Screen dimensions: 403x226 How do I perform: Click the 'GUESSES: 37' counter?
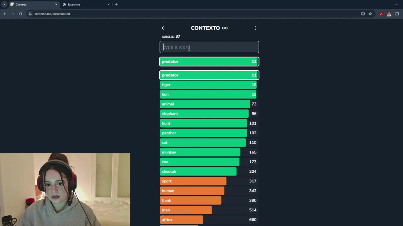point(171,37)
